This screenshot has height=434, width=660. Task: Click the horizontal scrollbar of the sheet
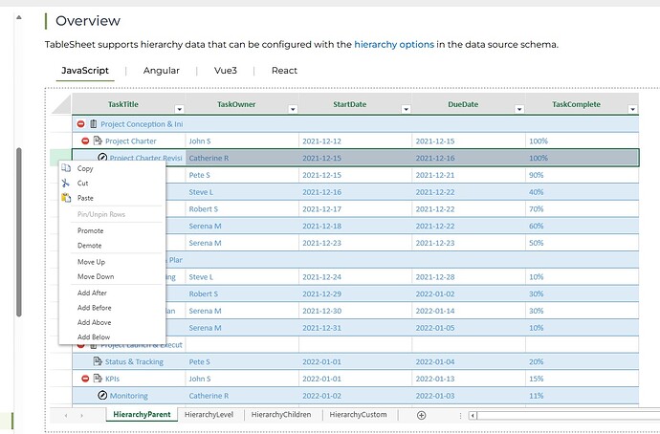tap(564, 416)
